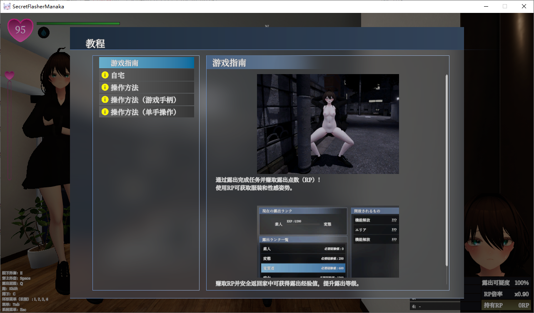Click the dark water droplet icon top-left

point(43,32)
